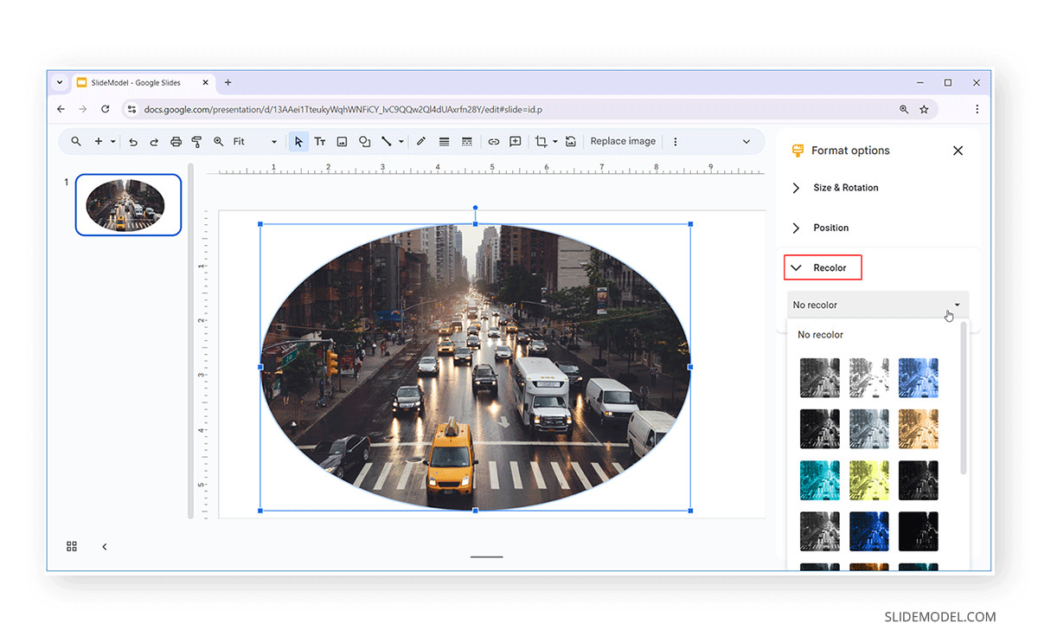Screen dimensions: 1038x643
Task: Open the tab search dropdown
Action: click(60, 83)
